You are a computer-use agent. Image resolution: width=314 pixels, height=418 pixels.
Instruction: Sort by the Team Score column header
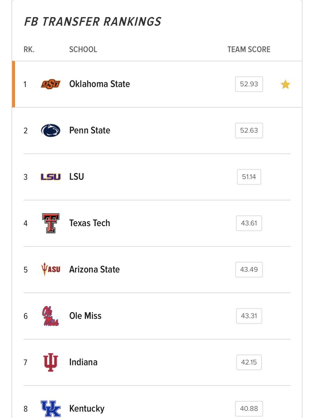tap(249, 49)
